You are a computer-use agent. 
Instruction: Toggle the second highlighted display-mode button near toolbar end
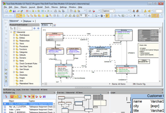(157, 16)
